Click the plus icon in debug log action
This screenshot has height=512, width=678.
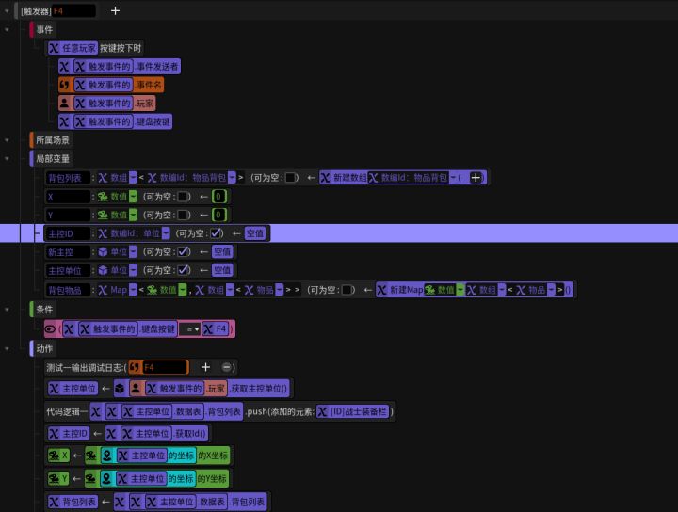(205, 367)
